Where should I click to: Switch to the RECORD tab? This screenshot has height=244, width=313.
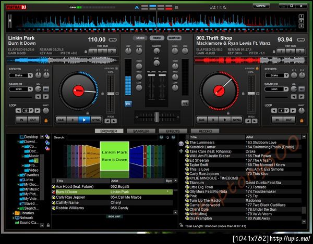tap(205, 131)
